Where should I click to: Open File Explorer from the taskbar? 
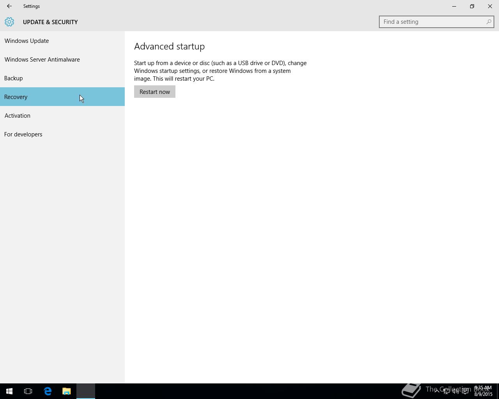[67, 391]
